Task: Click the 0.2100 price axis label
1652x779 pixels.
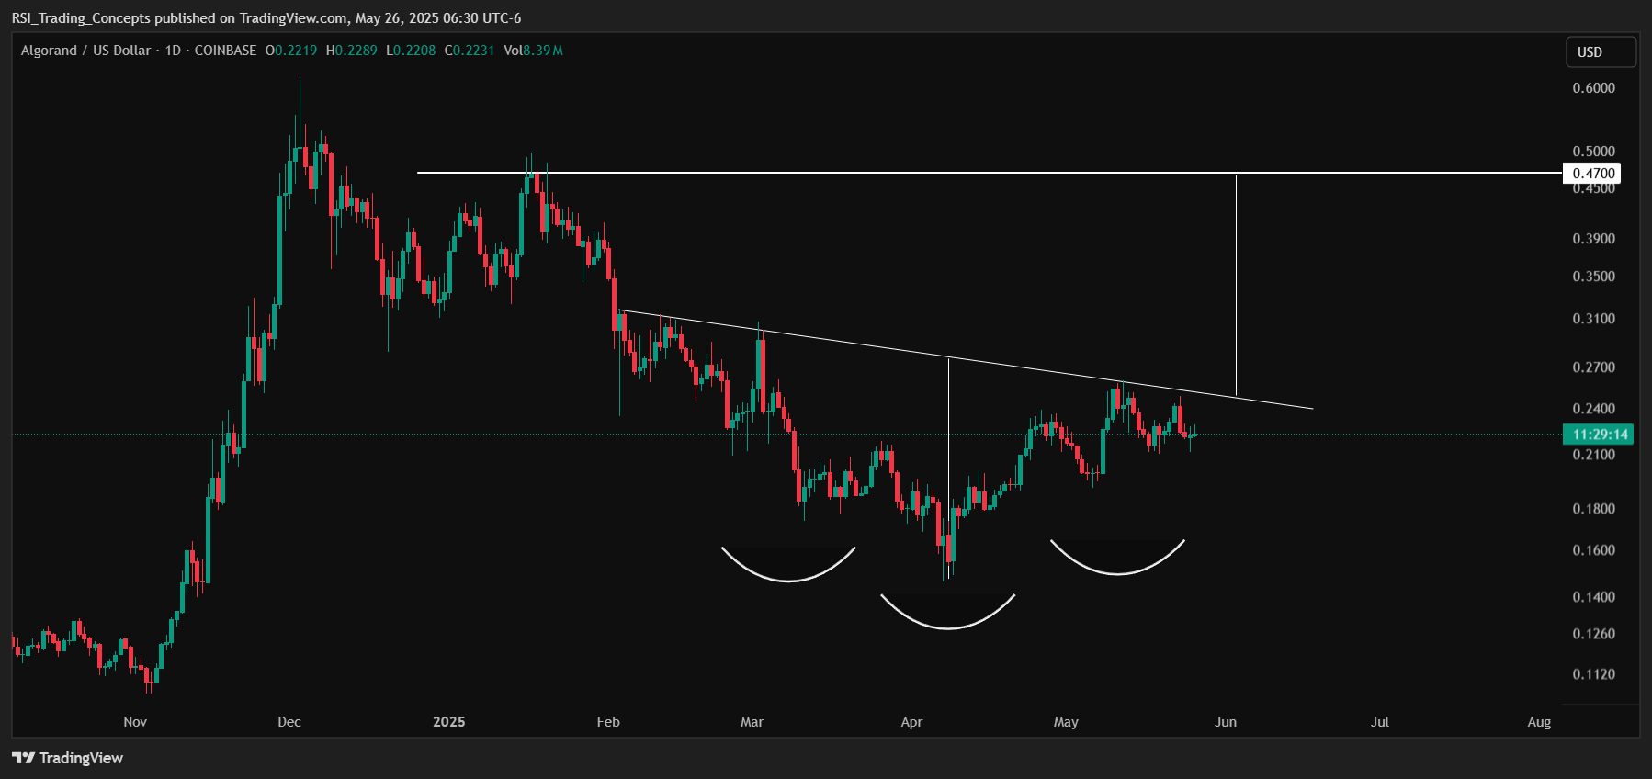Action: point(1593,455)
